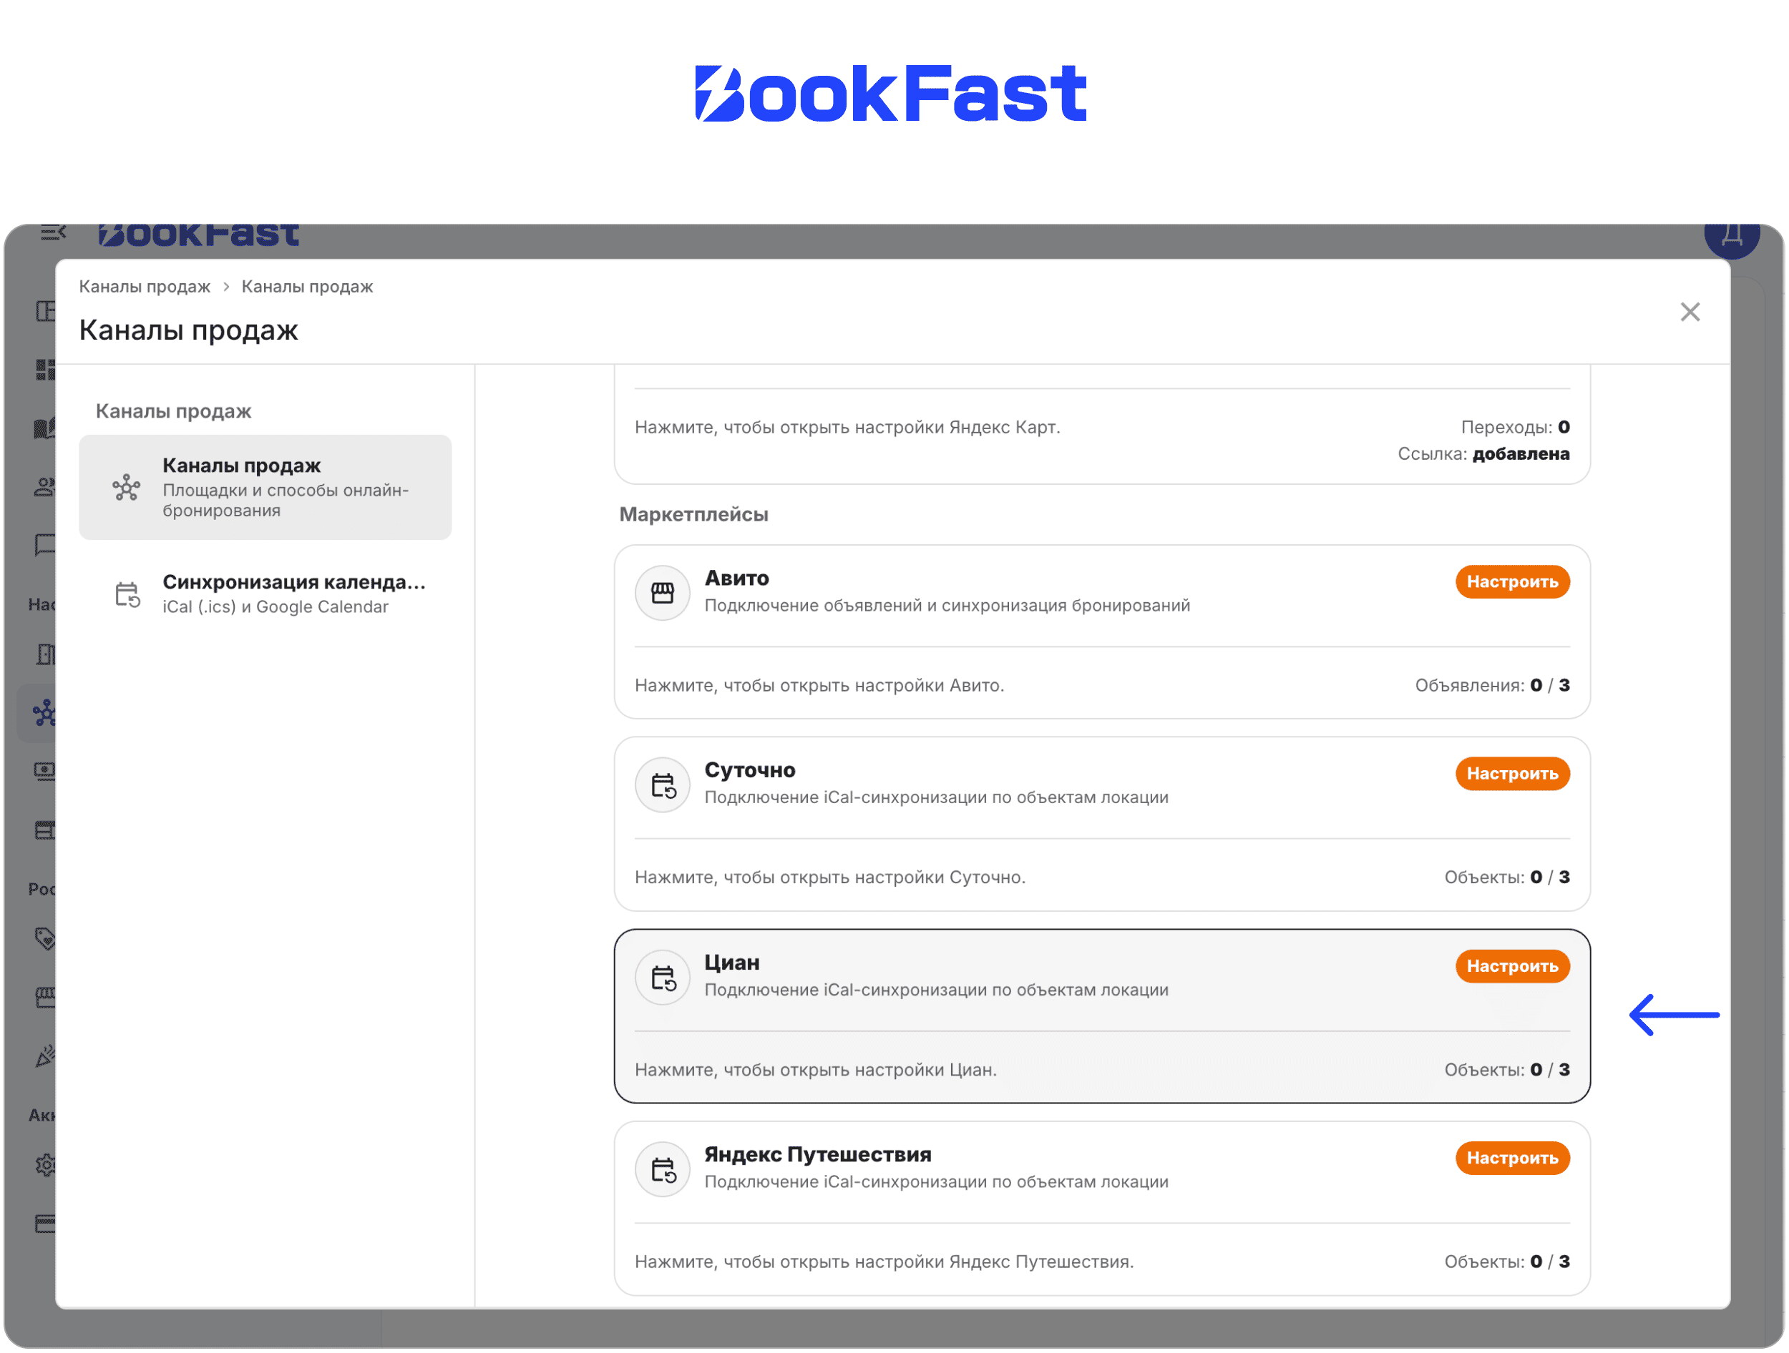Click the Яндекс Путешествия calendar icon
Image resolution: width=1789 pixels, height=1353 pixels.
(663, 1169)
